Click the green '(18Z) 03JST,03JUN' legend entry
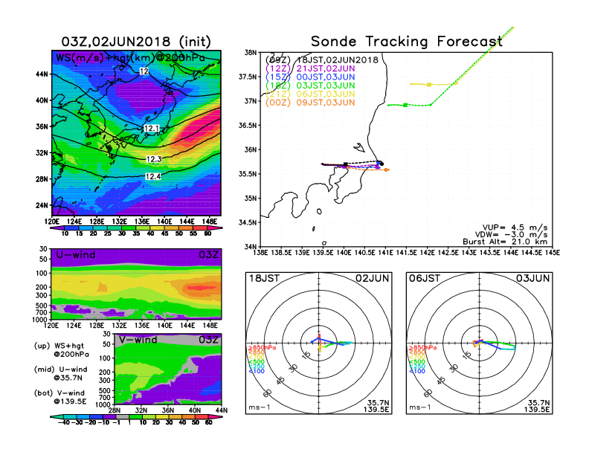Screen dimensions: 589x455 click(x=310, y=86)
